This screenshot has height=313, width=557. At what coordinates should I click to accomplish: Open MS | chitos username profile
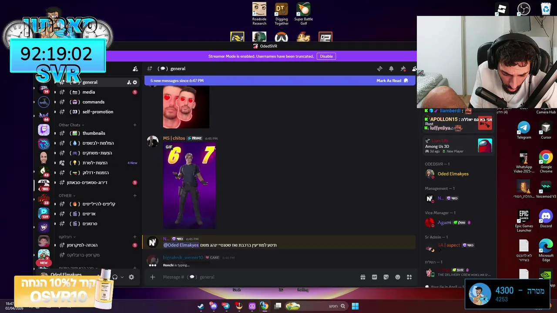pos(174,138)
